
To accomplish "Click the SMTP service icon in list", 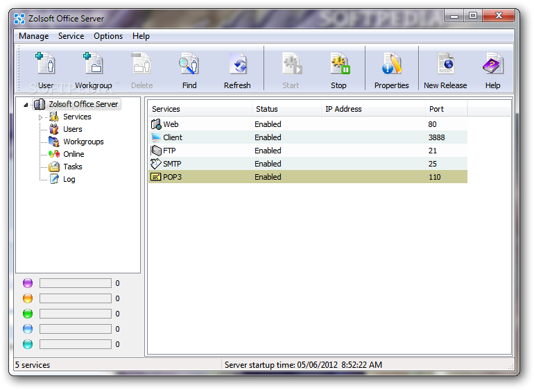I will 156,164.
